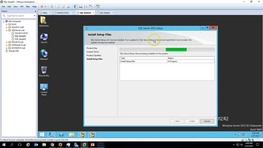
Task: Toggle the Library sidebar view icon
Action: [76, 7]
